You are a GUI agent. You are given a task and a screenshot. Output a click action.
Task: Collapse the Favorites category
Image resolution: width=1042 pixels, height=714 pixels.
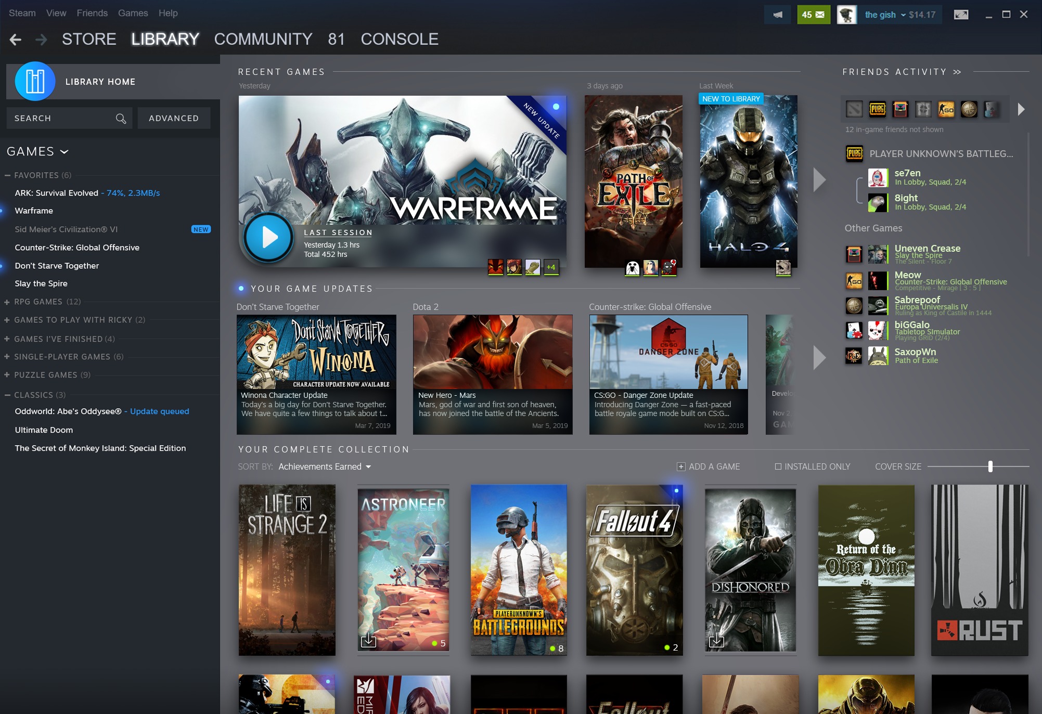click(7, 175)
